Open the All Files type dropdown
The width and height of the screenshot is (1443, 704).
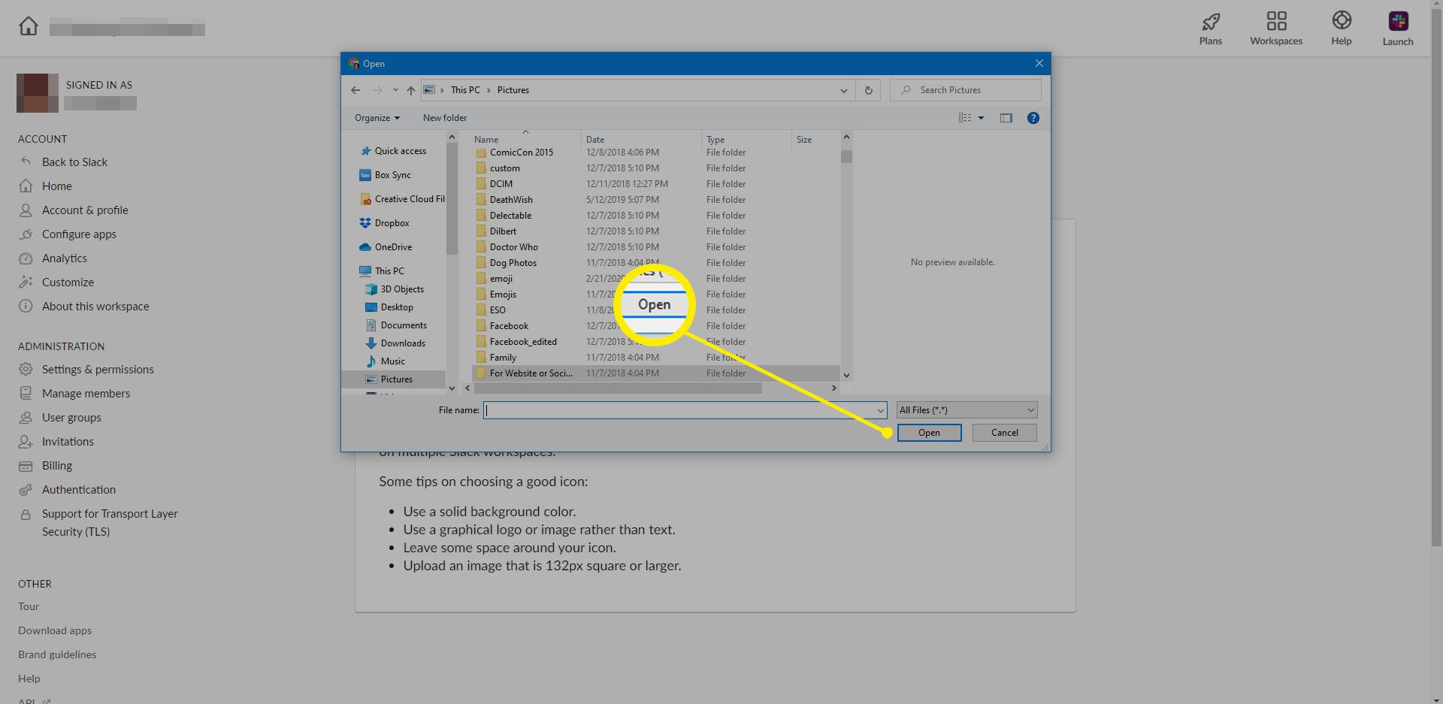[967, 410]
